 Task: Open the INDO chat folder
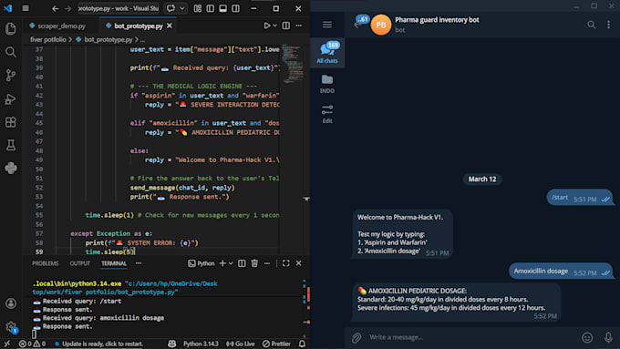[x=327, y=84]
